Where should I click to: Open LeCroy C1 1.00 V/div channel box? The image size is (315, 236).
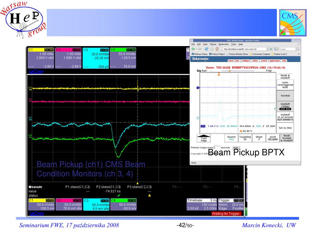coord(41,58)
